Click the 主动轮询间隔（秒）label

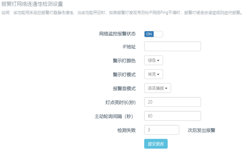[x=114, y=116]
